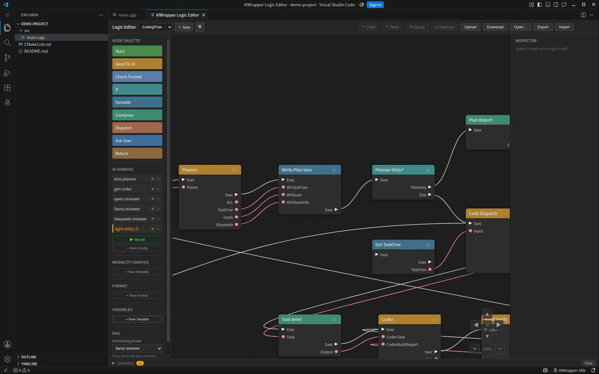Open the Source Control view in activity bar
599x374 pixels.
[x=7, y=58]
